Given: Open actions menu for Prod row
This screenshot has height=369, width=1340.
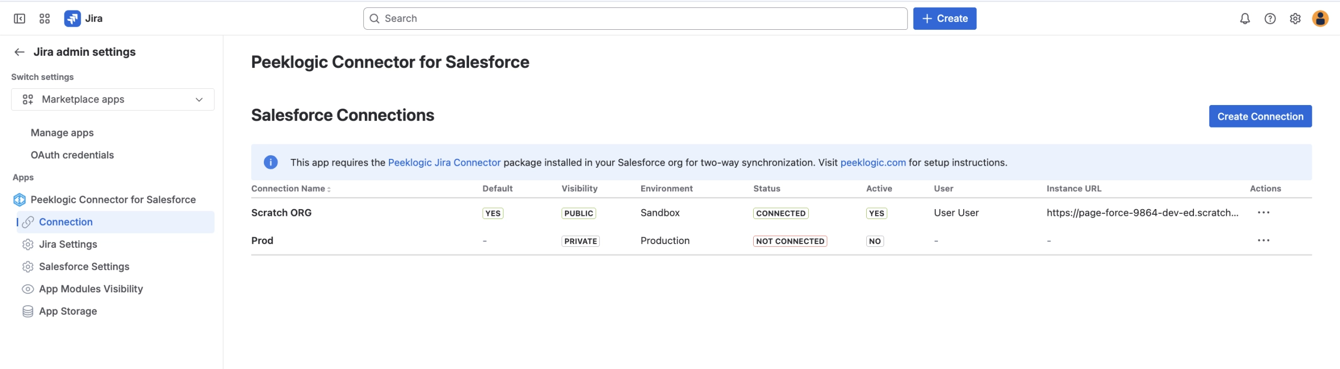Looking at the screenshot, I should [x=1264, y=240].
